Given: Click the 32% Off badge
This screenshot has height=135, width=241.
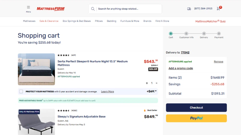Looking at the screenshot, I should pyautogui.click(x=153, y=69).
